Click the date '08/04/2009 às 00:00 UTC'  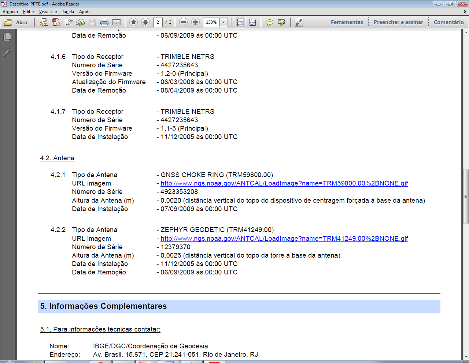199,90
